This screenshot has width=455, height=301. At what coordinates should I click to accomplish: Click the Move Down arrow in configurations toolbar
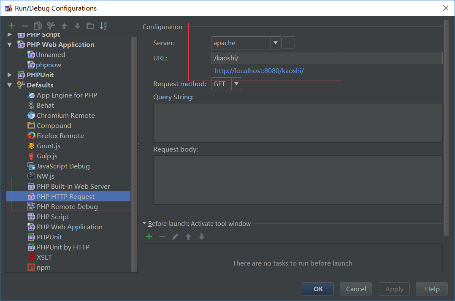(x=77, y=26)
